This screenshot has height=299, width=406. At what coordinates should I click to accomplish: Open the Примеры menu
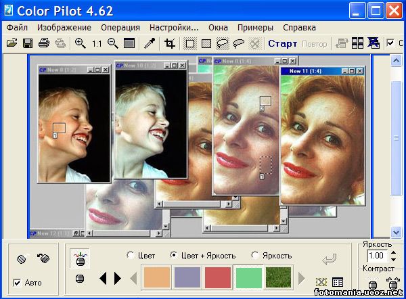pos(255,28)
